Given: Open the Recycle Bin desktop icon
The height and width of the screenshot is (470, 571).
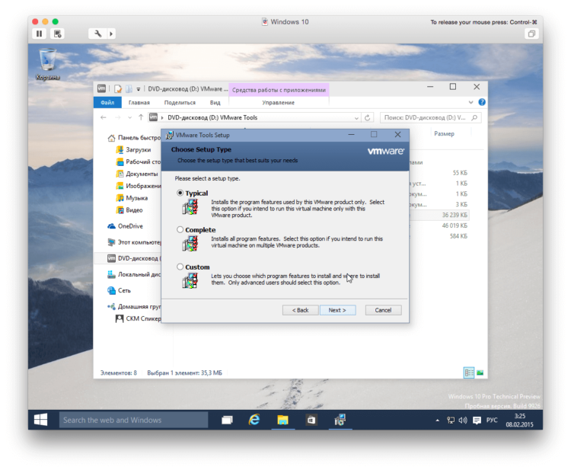Looking at the screenshot, I should click(48, 65).
